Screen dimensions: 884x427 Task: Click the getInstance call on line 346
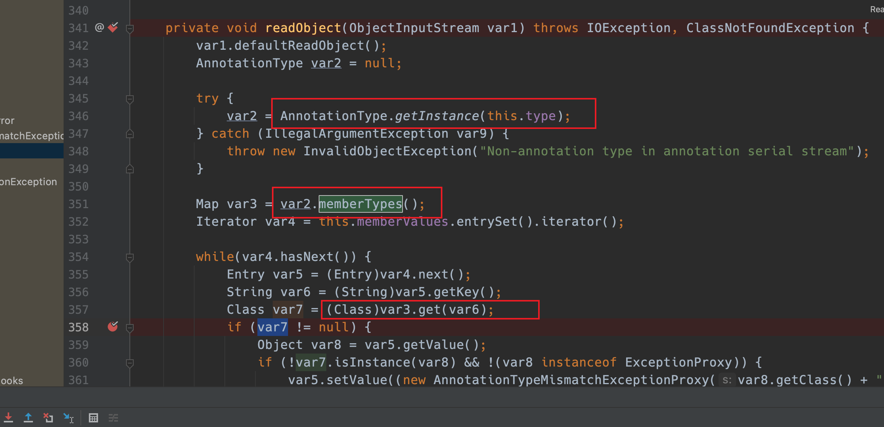[437, 116]
